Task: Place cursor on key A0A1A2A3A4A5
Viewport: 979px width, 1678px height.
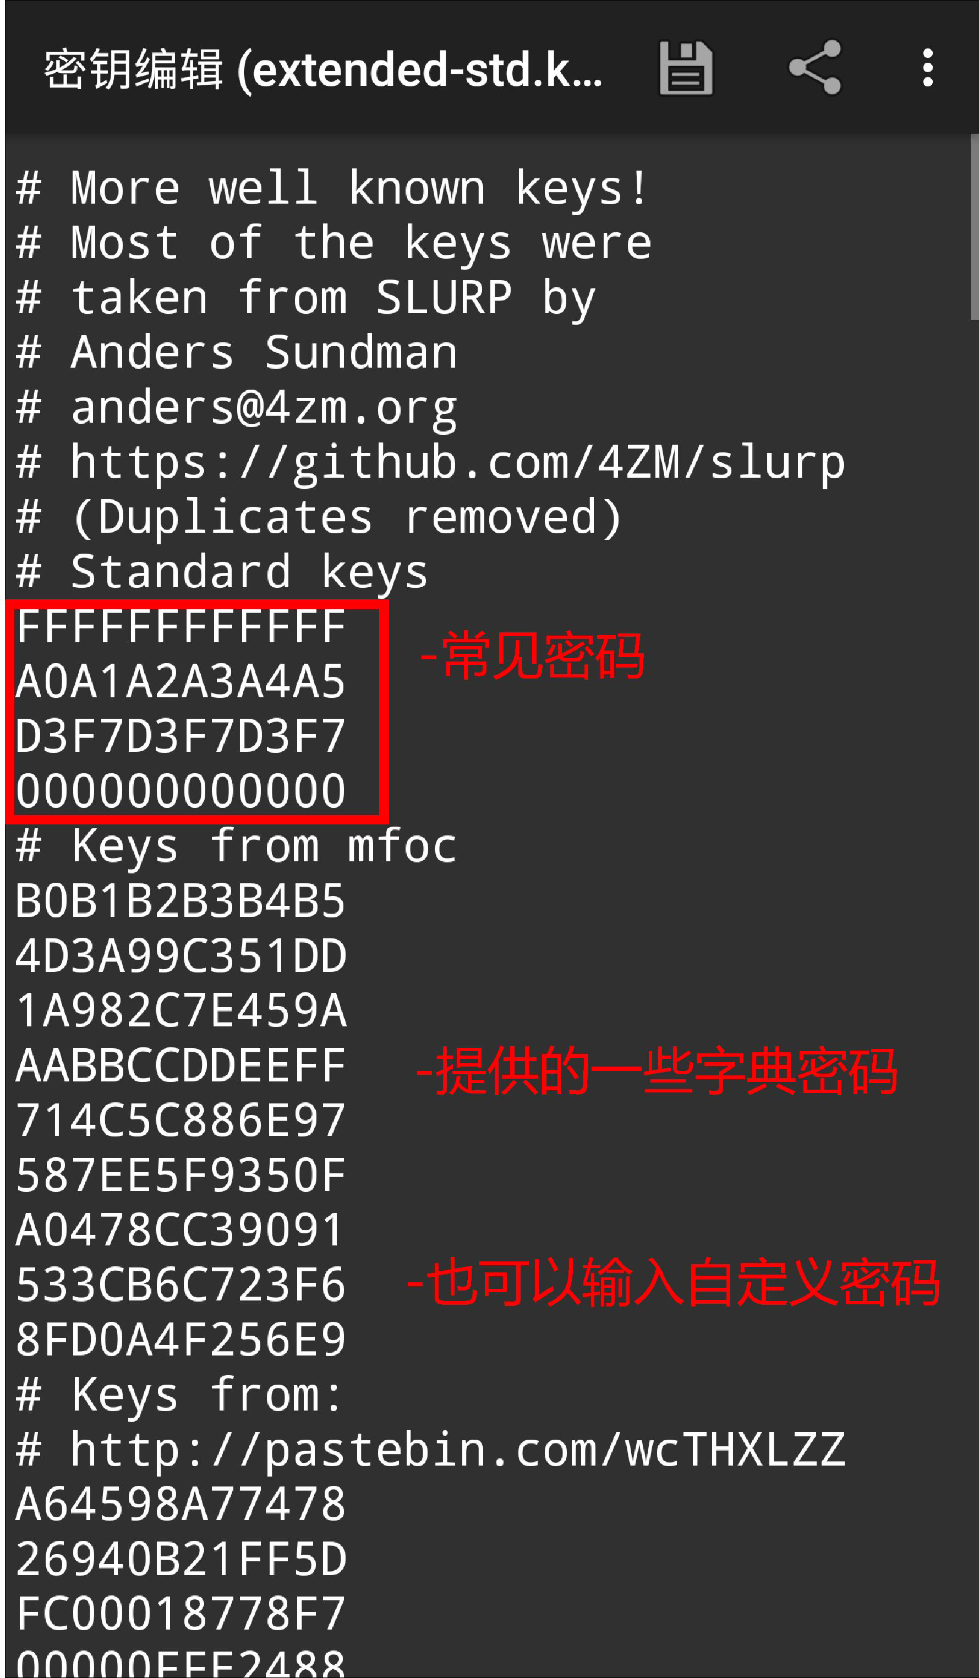Action: coord(181,681)
